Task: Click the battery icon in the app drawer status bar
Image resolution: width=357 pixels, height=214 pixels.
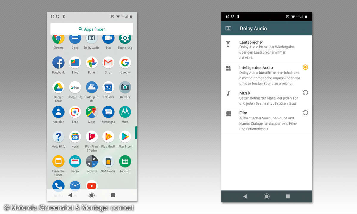Action: pyautogui.click(x=131, y=17)
